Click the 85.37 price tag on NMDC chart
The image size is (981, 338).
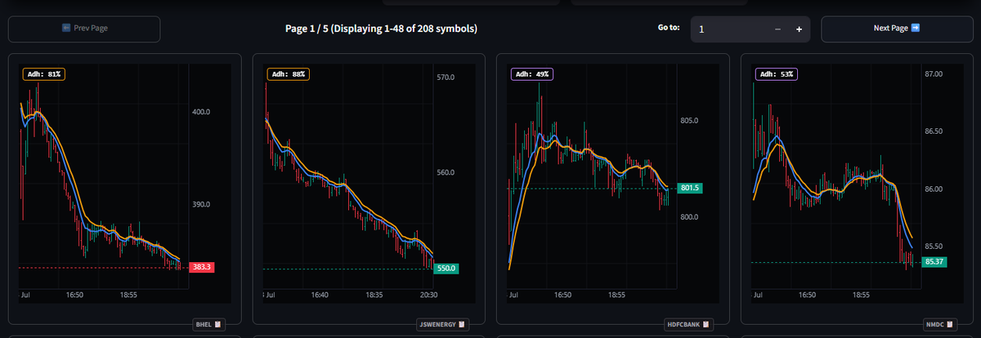pos(936,262)
